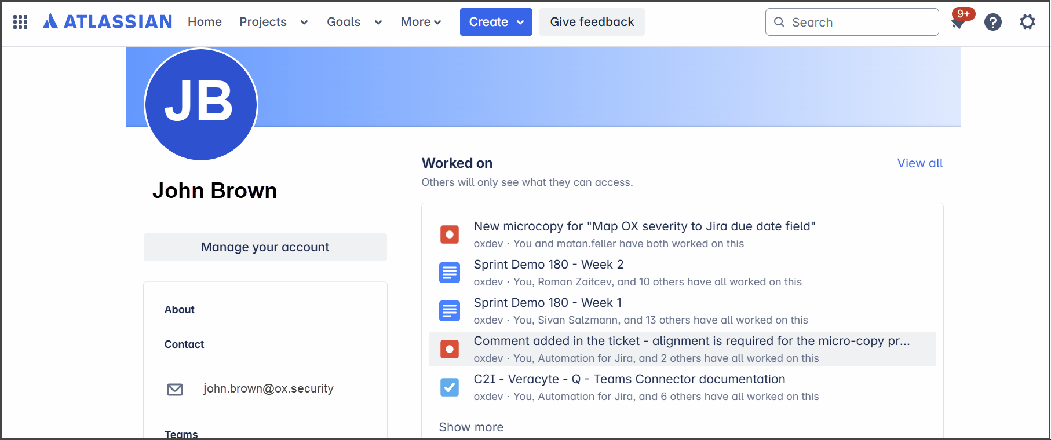
Task: Click the task checkmark icon for C2I Veracyte
Action: (x=450, y=387)
